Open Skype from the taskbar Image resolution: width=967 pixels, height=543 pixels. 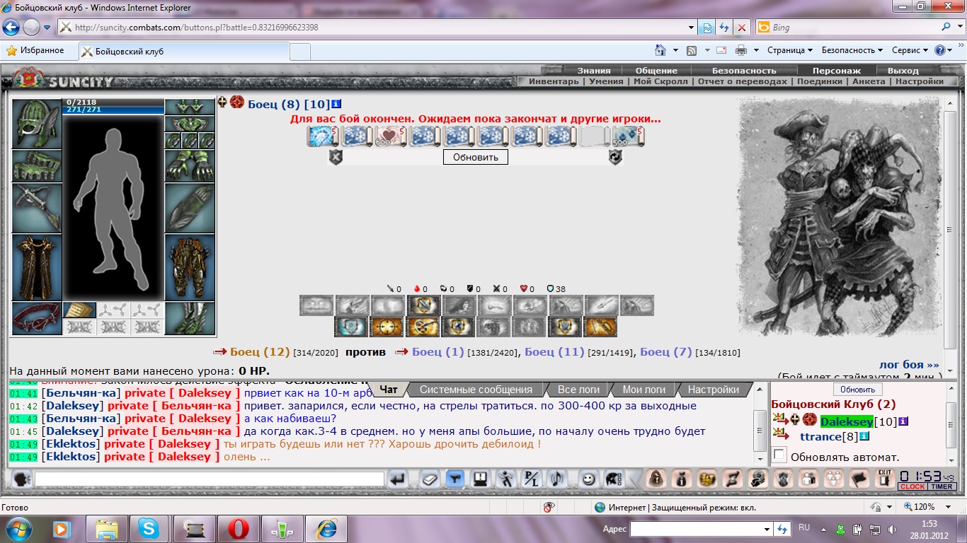tap(149, 528)
